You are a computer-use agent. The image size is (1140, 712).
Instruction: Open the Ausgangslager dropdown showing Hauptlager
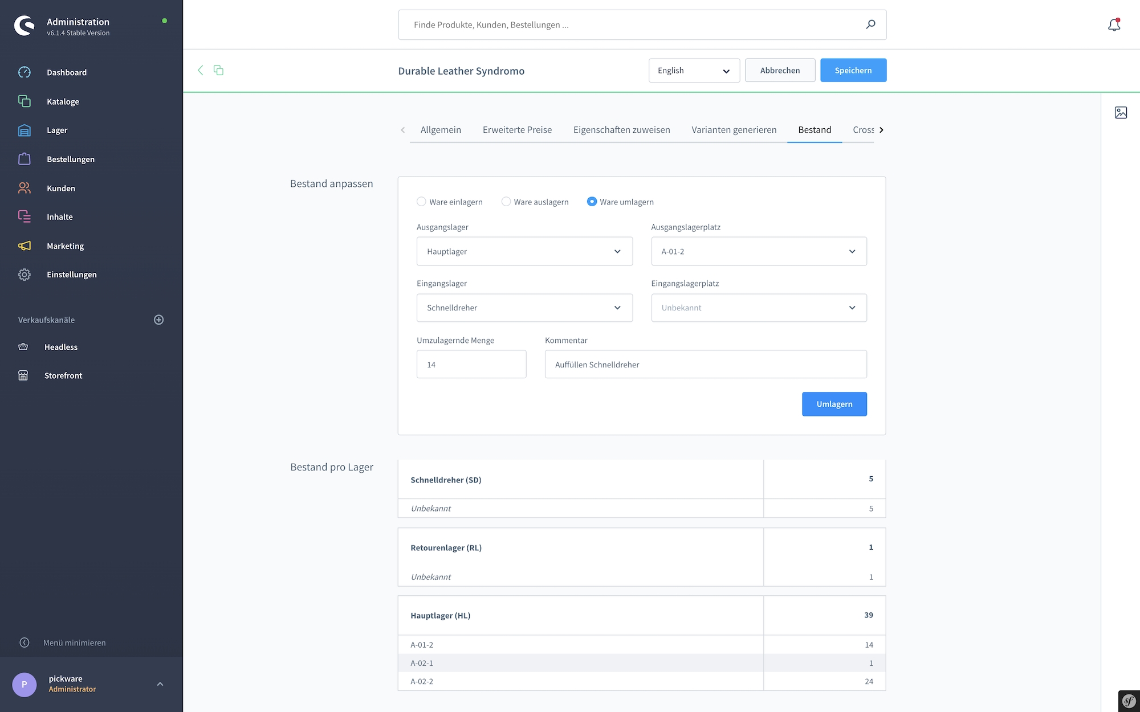click(x=524, y=251)
